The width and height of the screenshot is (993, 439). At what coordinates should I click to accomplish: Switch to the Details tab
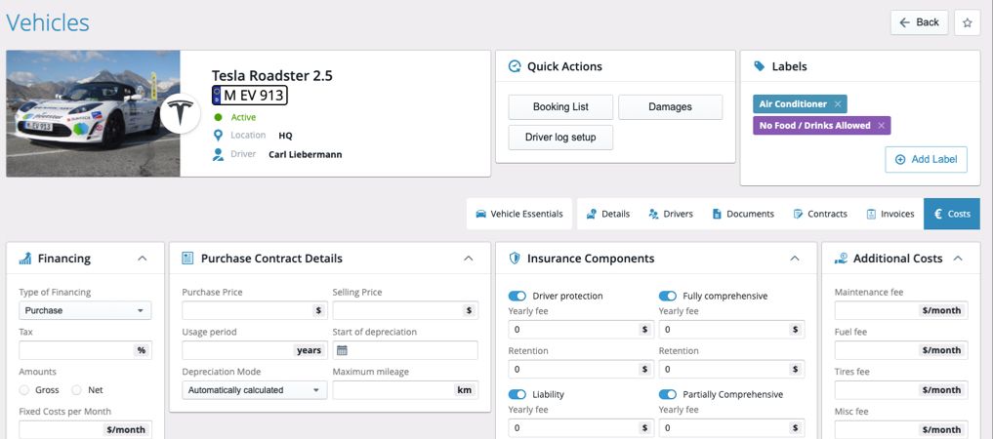[608, 214]
